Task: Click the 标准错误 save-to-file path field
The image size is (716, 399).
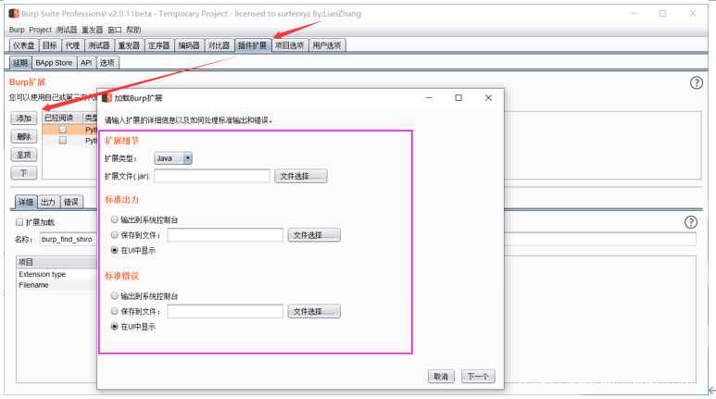Action: [225, 311]
